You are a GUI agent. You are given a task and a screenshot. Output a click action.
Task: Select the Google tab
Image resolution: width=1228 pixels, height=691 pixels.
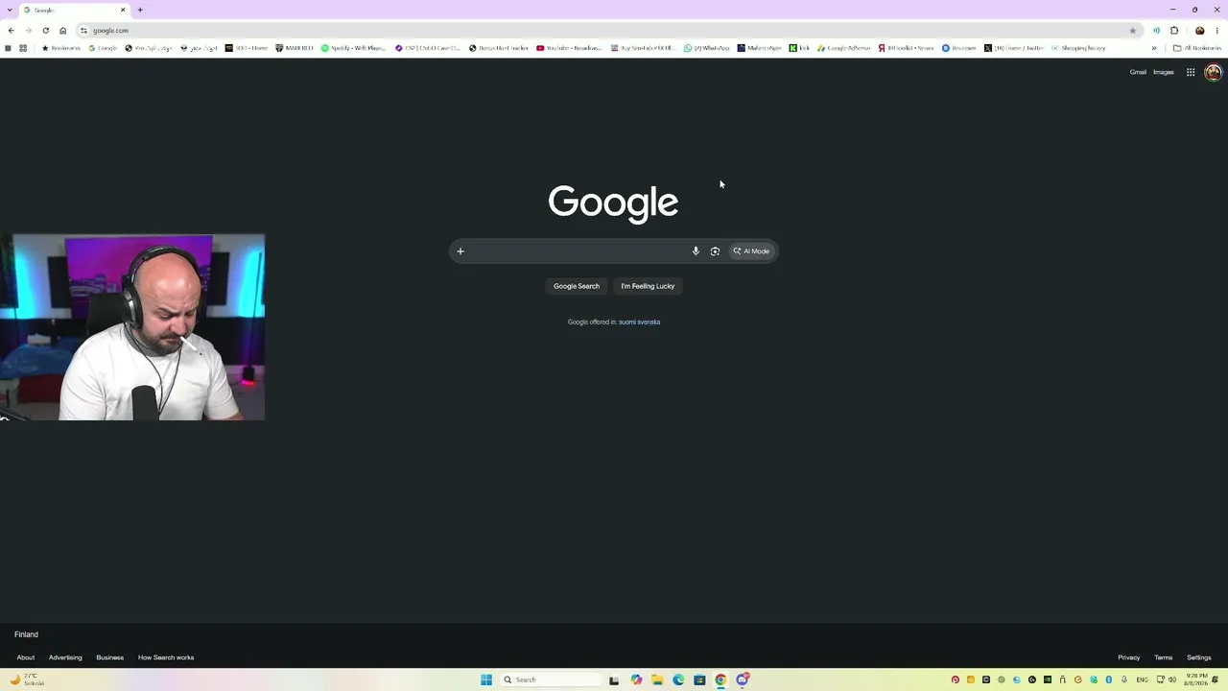tap(74, 10)
